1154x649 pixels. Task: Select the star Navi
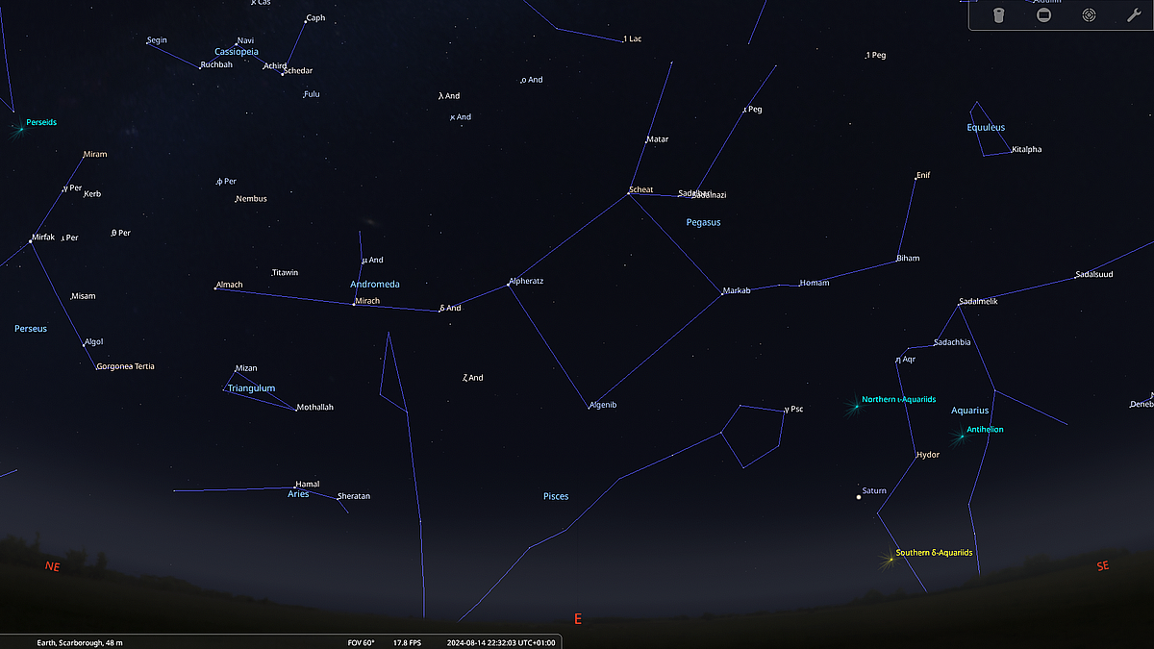point(237,43)
